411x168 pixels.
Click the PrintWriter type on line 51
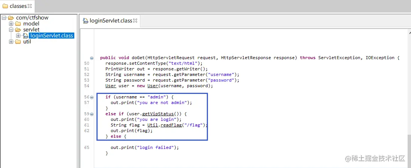[120, 69]
